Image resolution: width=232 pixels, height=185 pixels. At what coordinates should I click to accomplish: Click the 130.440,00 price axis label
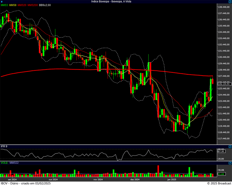[224, 57]
